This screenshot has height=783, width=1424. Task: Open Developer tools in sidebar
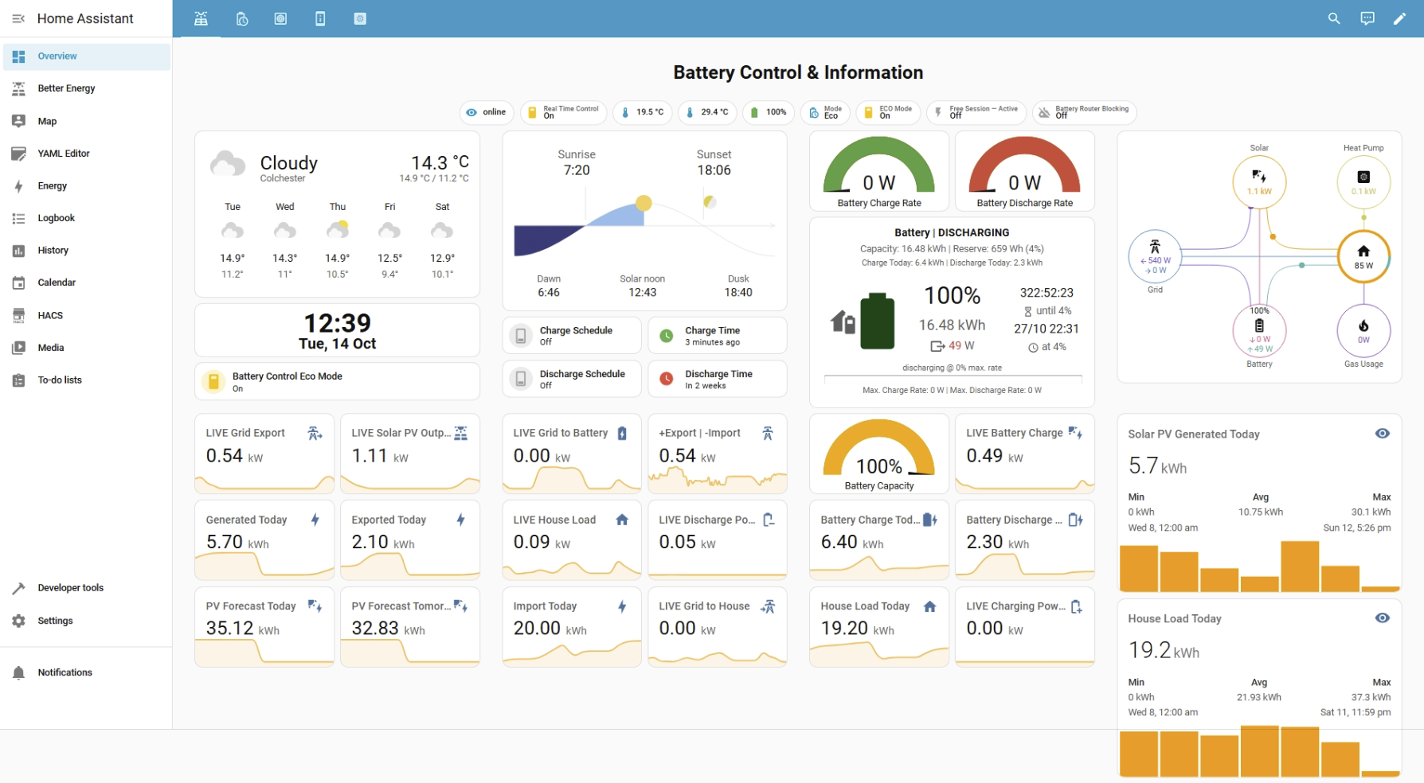coord(70,588)
